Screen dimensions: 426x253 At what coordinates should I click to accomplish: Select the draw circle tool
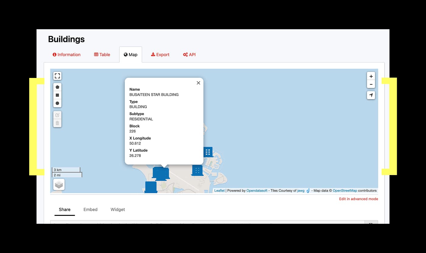tap(57, 104)
